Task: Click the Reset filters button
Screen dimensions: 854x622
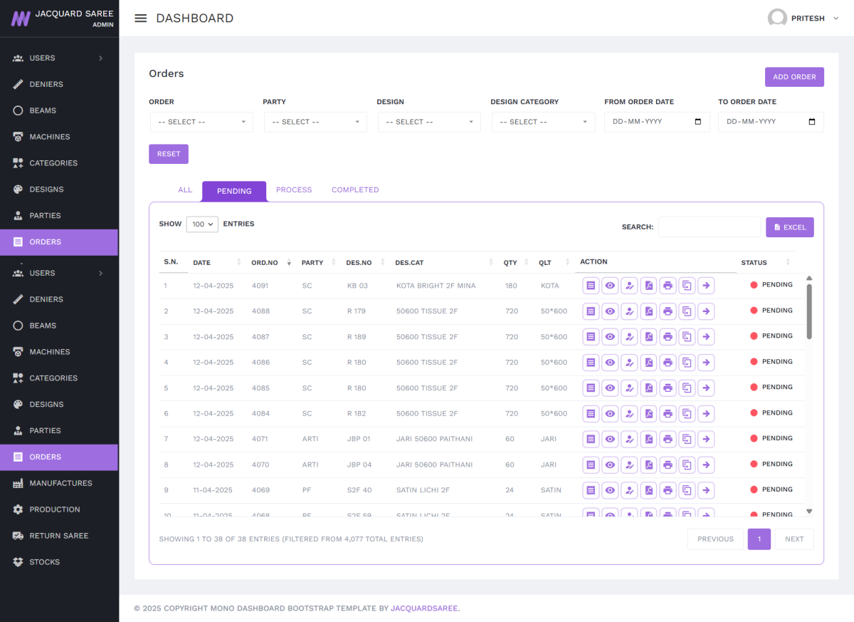Action: (x=169, y=154)
